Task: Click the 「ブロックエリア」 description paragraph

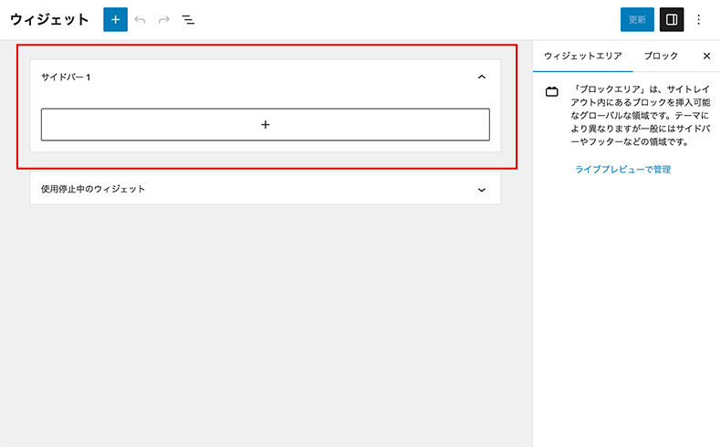Action: pyautogui.click(x=641, y=115)
